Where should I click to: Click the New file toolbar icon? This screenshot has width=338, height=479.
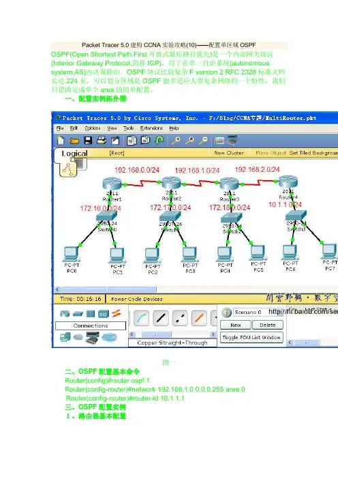tap(61, 140)
